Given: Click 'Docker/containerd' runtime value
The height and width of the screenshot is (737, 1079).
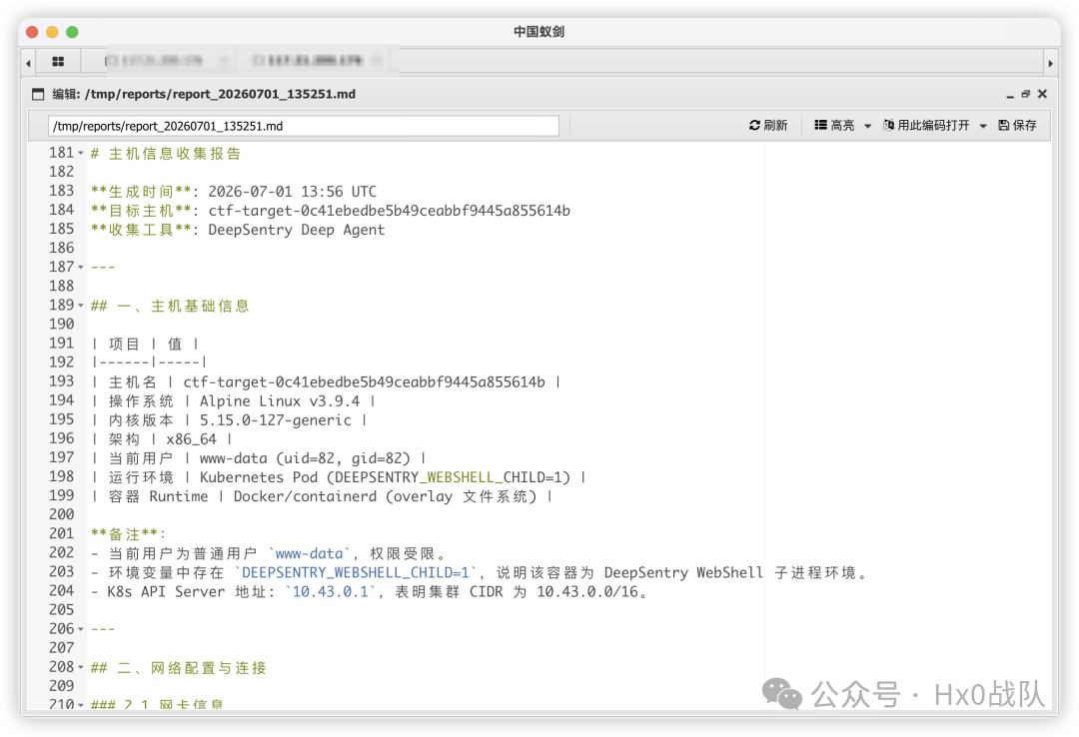Looking at the screenshot, I should [305, 497].
